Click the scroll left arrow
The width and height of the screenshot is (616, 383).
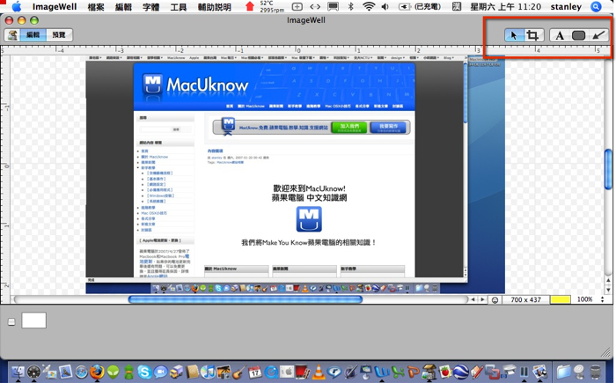point(473,299)
